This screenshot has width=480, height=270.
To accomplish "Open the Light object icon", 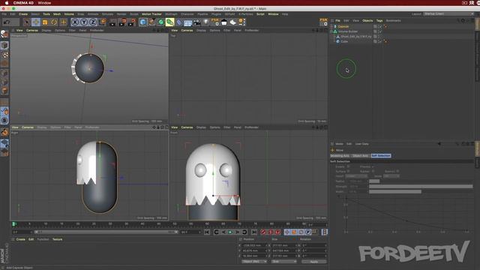I will 206,22.
